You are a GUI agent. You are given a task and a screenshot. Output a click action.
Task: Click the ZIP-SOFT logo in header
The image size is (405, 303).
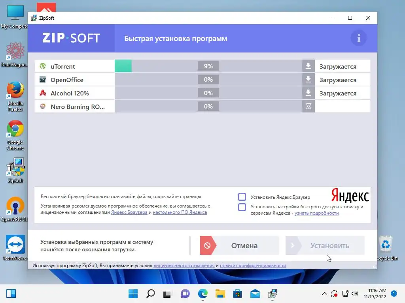(71, 38)
